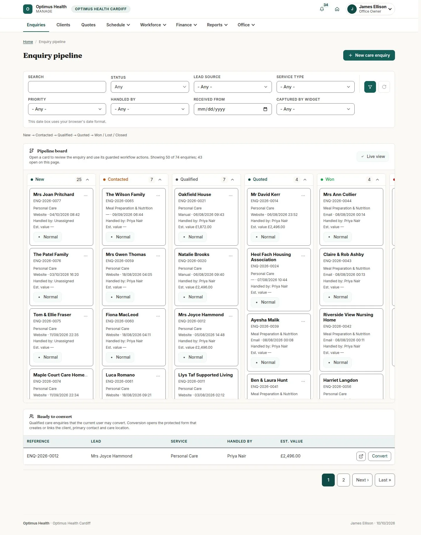Screen dimensions: 421x535
Task: Open more options on The Patel Family card
Action: click(x=86, y=256)
